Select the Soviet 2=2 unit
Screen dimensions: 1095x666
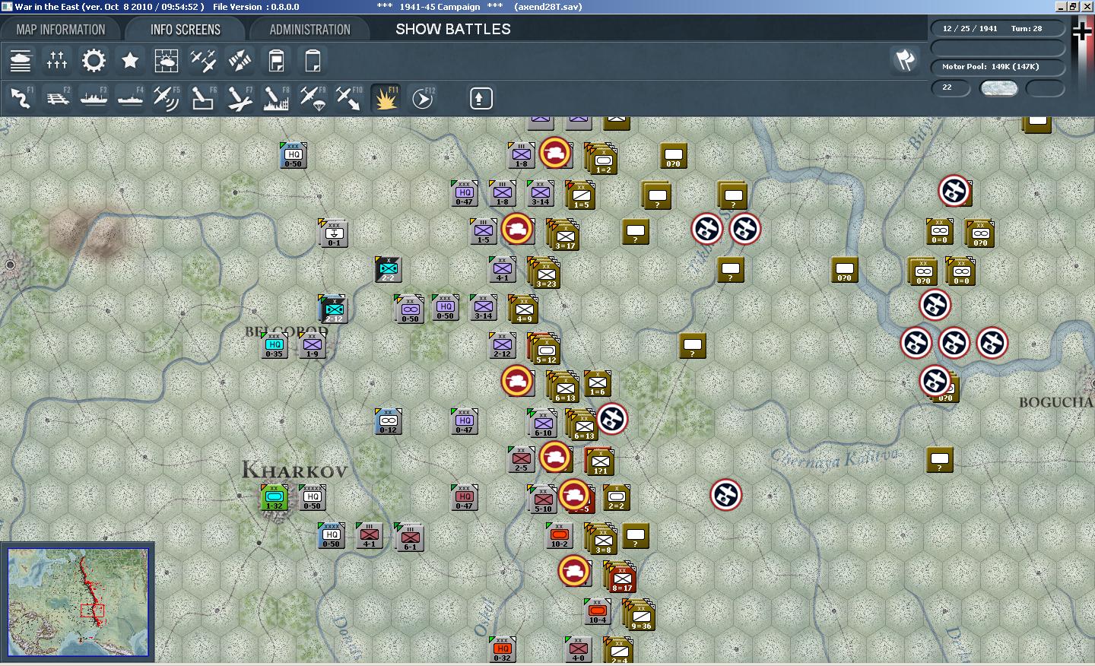click(x=617, y=497)
